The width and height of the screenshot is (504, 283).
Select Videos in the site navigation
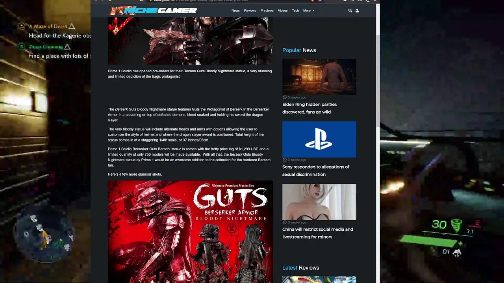283,11
